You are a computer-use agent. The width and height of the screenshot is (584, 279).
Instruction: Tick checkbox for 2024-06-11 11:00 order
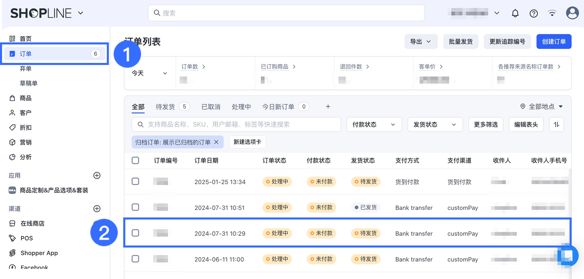pyautogui.click(x=136, y=259)
